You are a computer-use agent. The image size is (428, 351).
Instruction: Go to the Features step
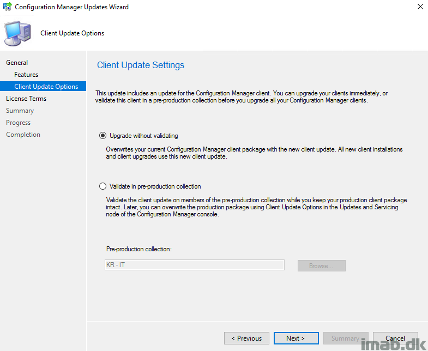pyautogui.click(x=26, y=75)
